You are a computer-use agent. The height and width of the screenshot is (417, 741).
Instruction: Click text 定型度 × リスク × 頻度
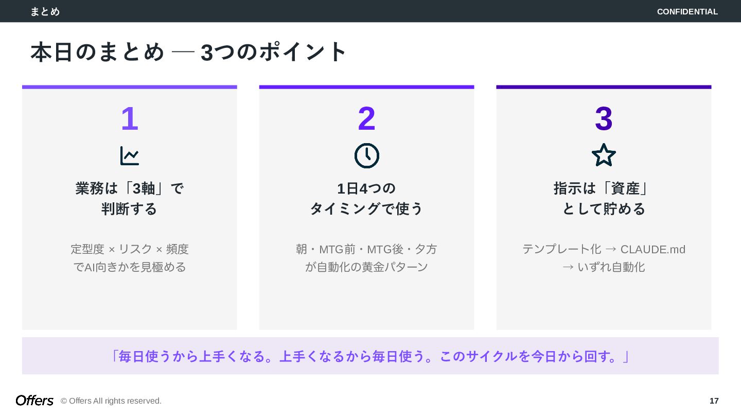(x=130, y=249)
